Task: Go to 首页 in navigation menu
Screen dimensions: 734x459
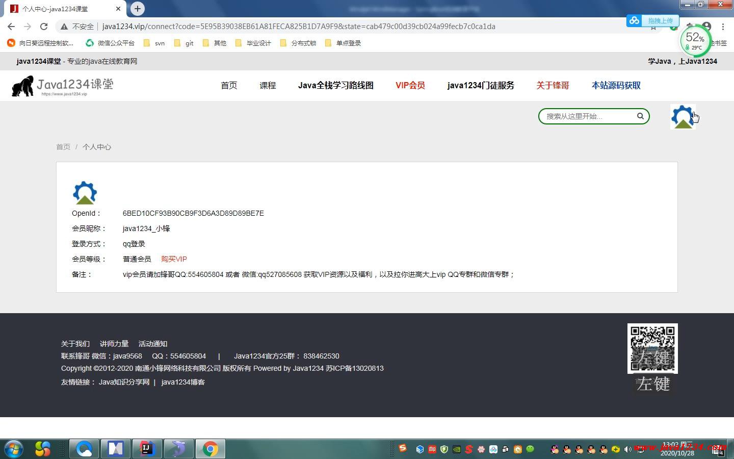Action: click(x=229, y=85)
